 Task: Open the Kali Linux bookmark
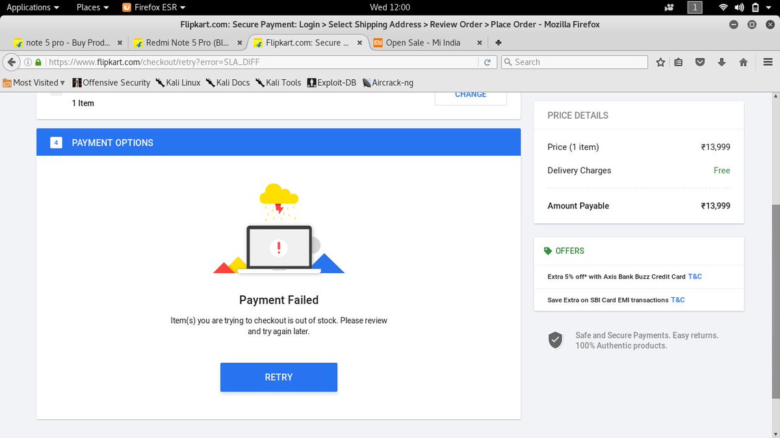178,82
